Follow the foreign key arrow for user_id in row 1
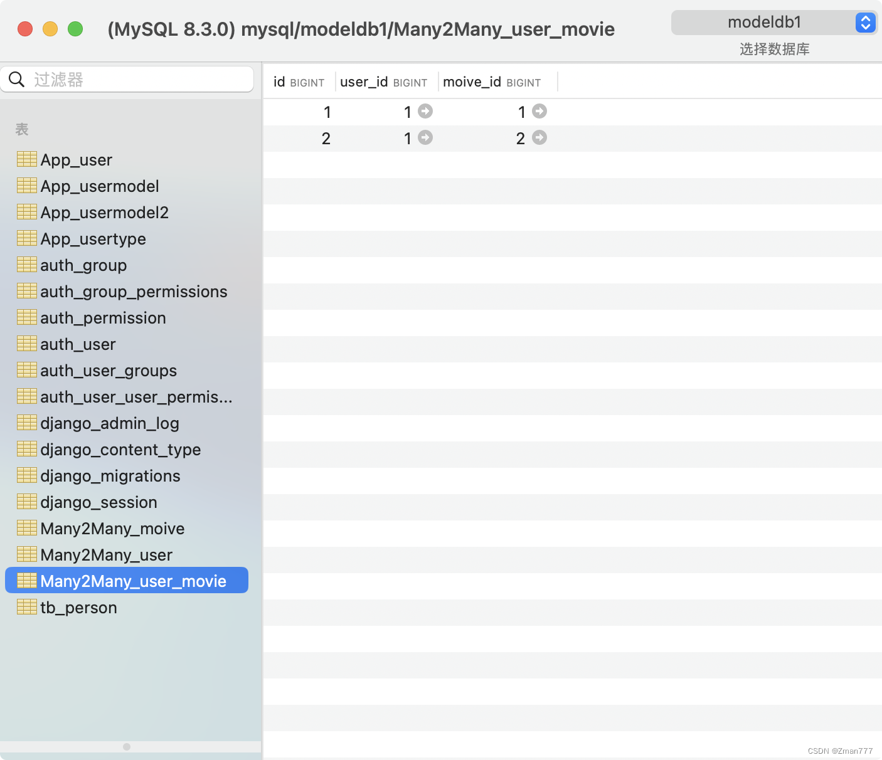 [x=426, y=111]
